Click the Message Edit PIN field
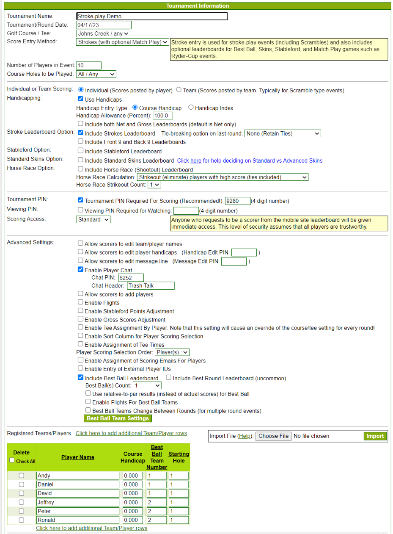 [x=234, y=261]
